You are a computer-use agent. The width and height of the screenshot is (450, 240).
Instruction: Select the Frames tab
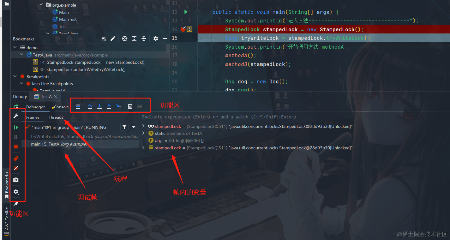coord(33,117)
